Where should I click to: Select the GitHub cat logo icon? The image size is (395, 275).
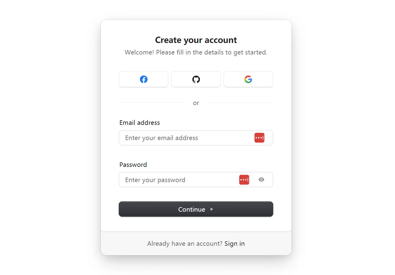[196, 79]
